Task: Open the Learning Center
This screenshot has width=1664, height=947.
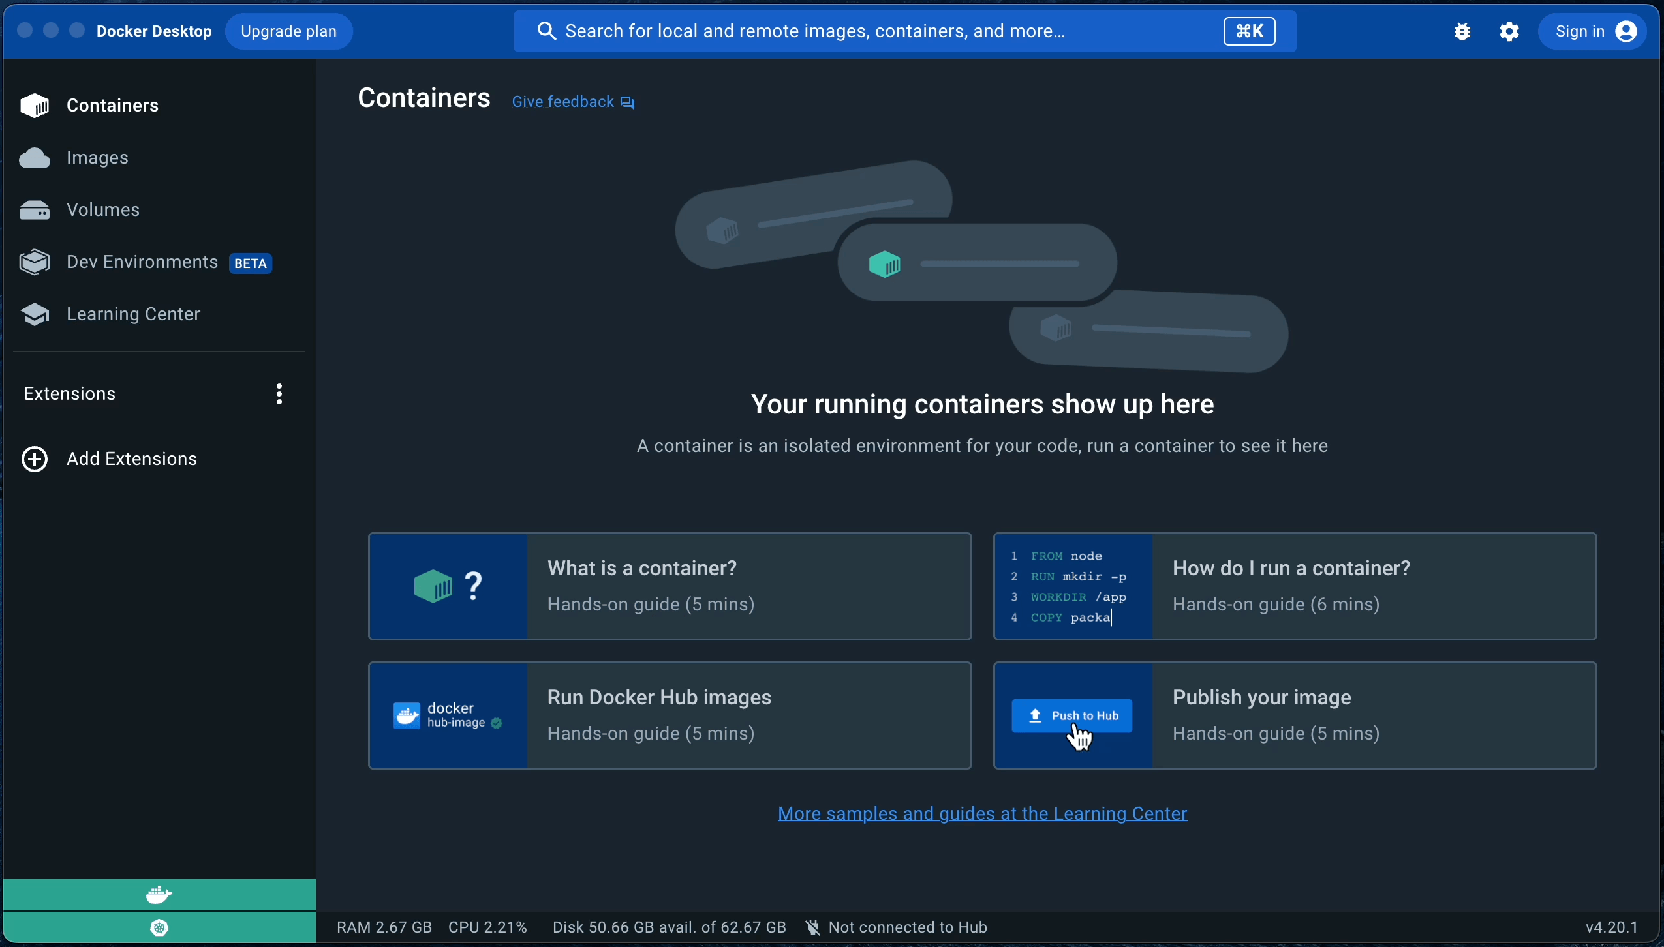Action: coord(132,314)
